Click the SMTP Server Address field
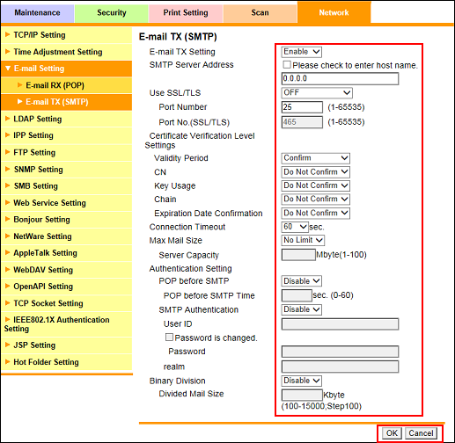 point(340,78)
